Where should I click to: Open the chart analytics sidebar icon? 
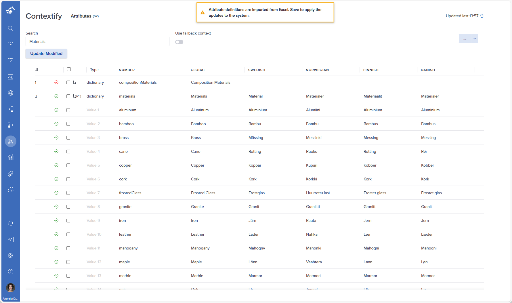tap(11, 157)
